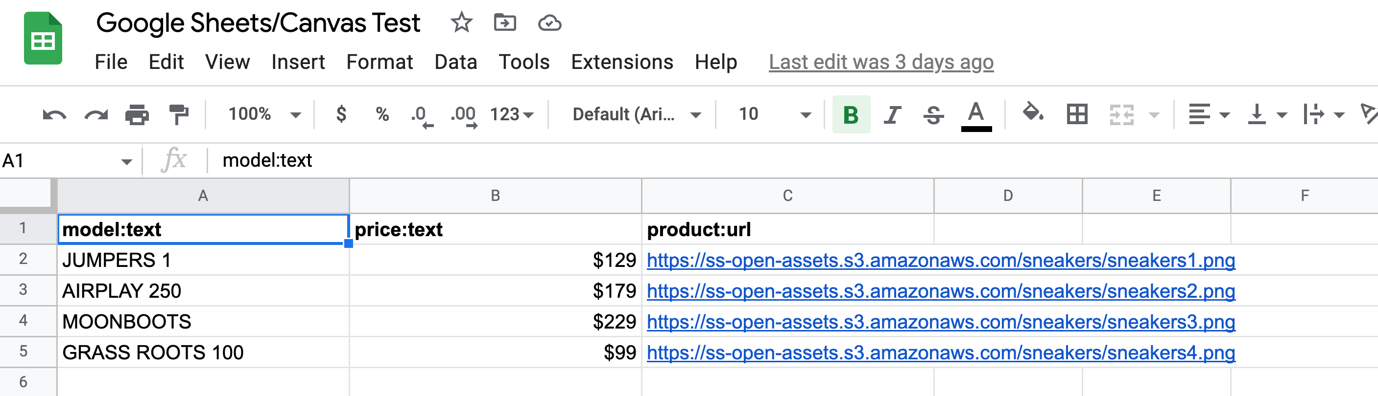Select the product:url header cell
The image size is (1378, 396).
point(787,229)
